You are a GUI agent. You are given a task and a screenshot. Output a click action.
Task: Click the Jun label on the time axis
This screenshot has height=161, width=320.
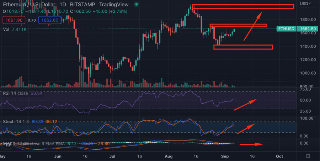click(x=58, y=156)
